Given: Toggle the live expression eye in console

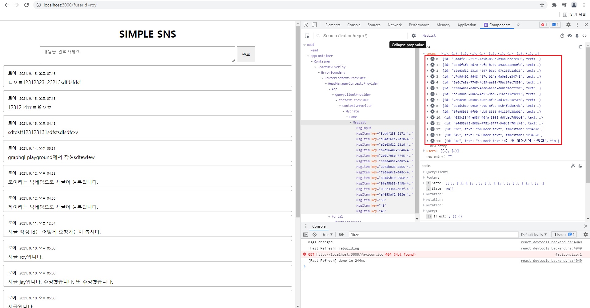Looking at the screenshot, I should tap(341, 235).
